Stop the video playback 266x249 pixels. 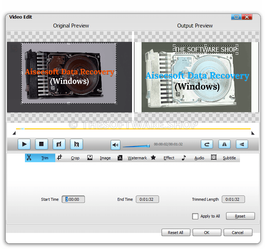[x=41, y=144]
